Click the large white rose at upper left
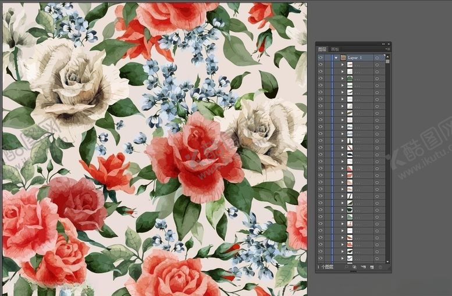 point(75,87)
